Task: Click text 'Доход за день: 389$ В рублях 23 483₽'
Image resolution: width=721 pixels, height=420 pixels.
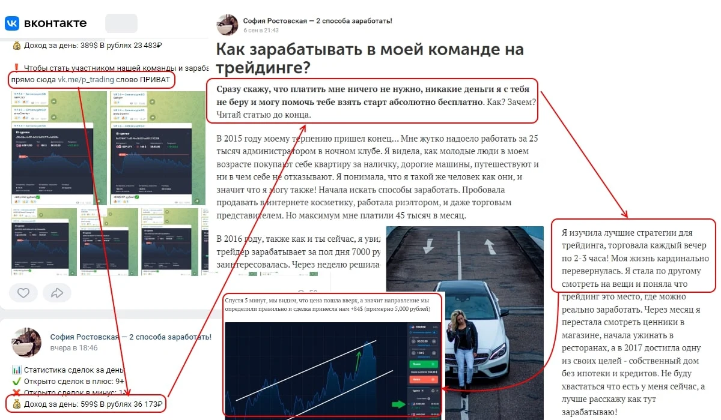Action: [x=93, y=44]
